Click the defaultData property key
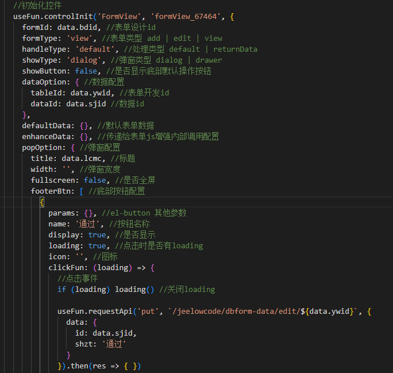The height and width of the screenshot is (373, 393). [x=48, y=126]
